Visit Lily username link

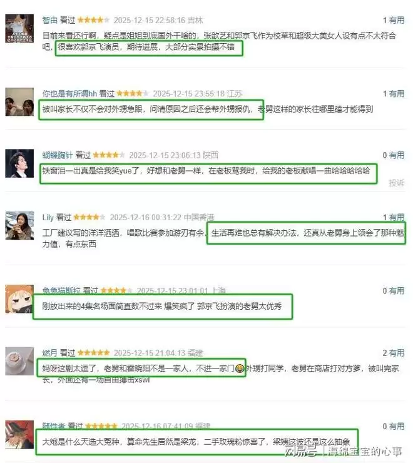click(48, 217)
